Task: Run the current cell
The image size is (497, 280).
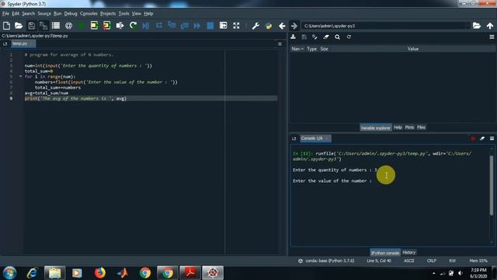Action: [x=94, y=26]
